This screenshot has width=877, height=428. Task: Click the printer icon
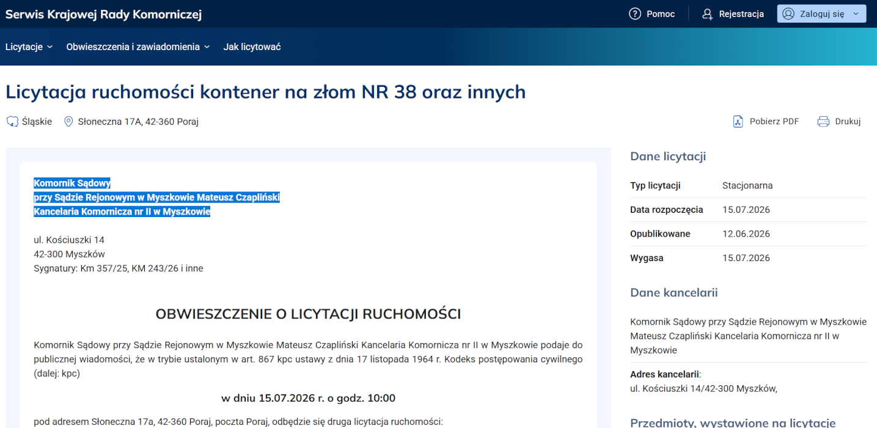pos(823,122)
